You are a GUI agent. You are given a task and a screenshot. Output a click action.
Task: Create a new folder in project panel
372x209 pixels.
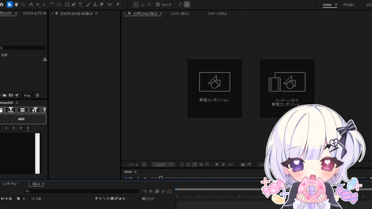(5, 95)
